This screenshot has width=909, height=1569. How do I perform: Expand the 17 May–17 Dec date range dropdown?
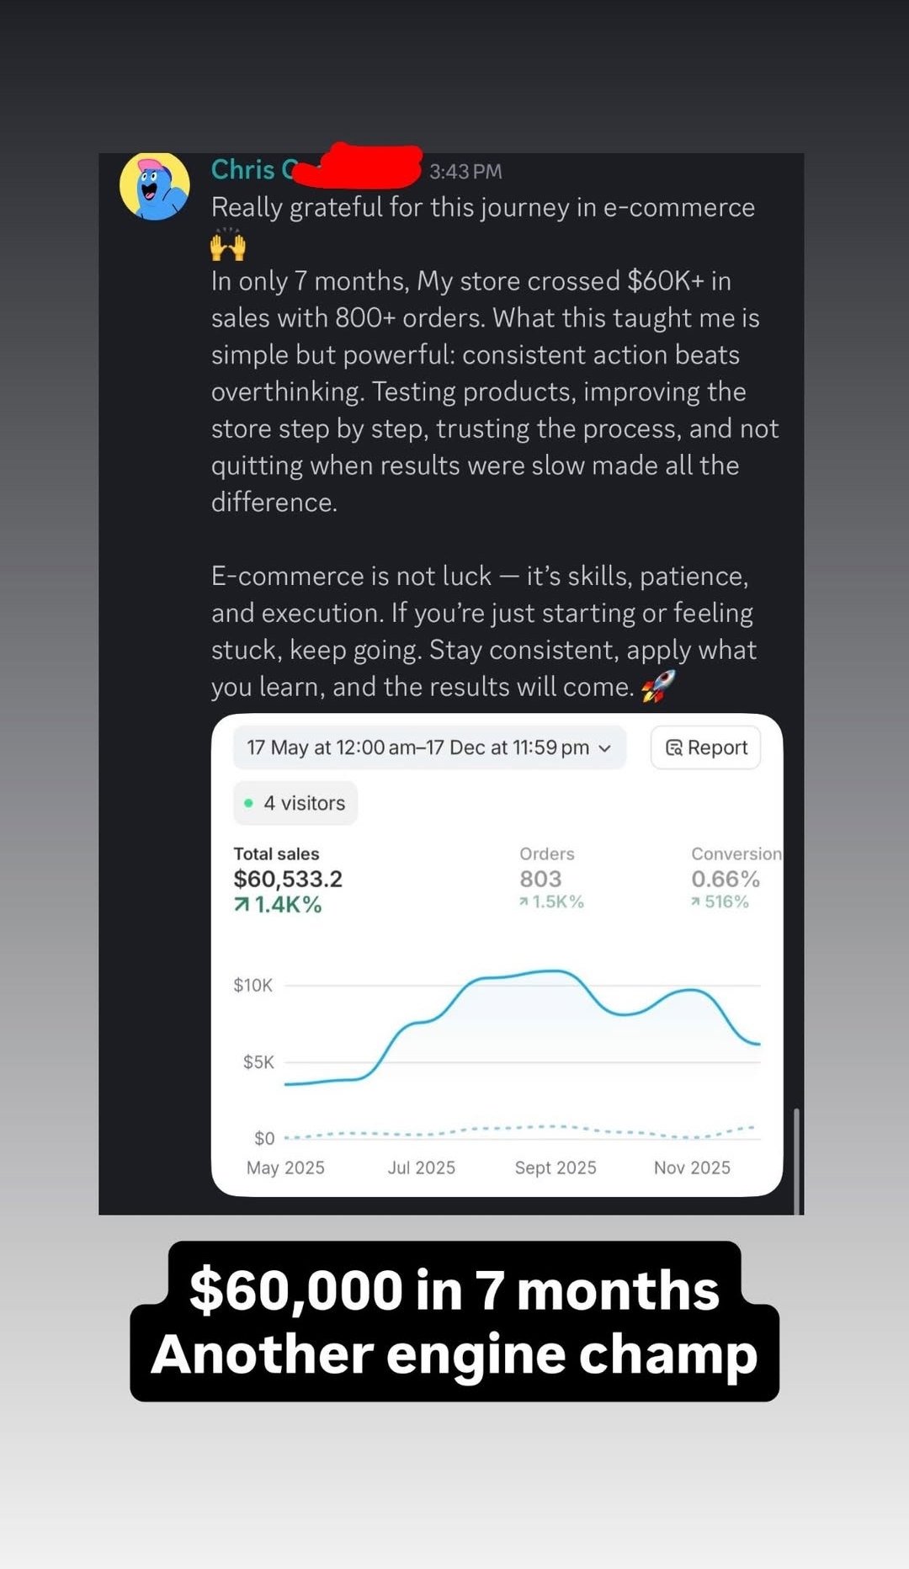coord(429,747)
